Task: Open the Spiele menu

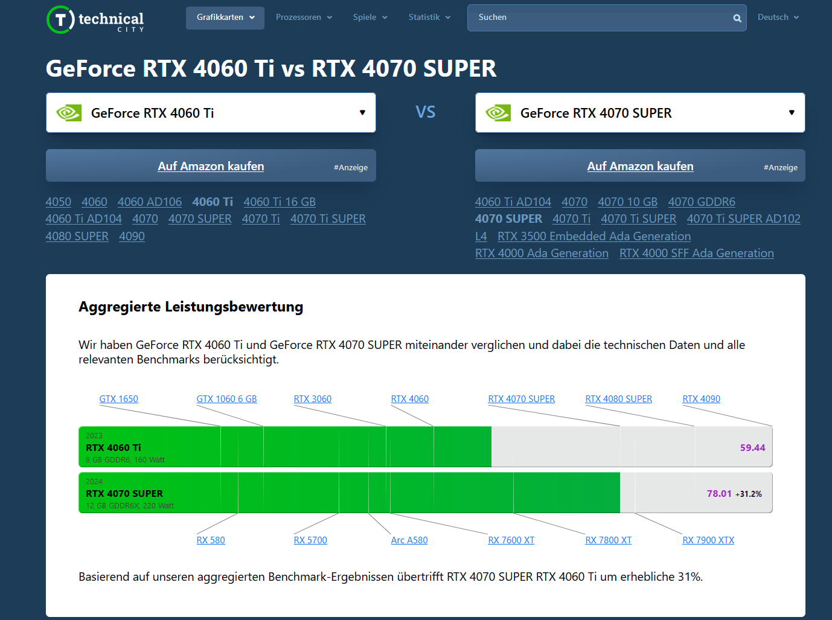Action: 370,18
